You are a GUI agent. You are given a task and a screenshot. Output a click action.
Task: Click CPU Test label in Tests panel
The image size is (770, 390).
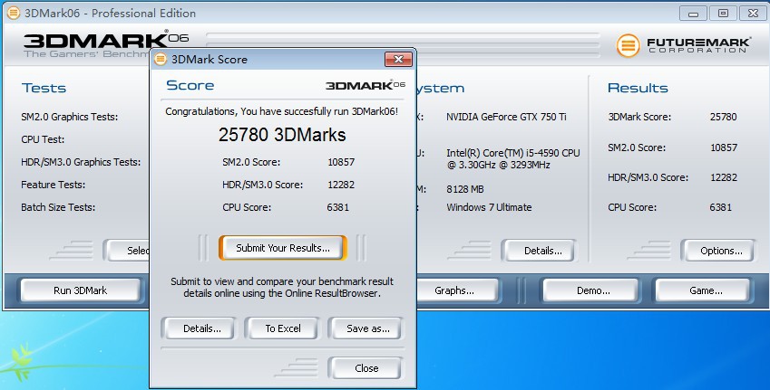click(43, 139)
